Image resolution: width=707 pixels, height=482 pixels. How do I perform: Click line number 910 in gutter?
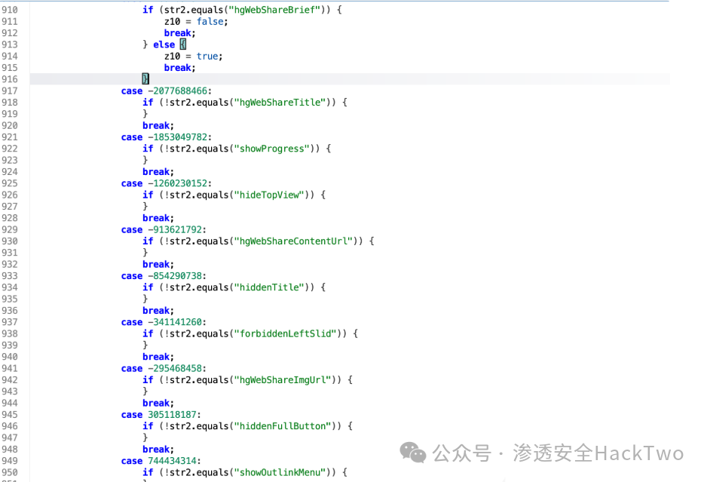tap(10, 10)
